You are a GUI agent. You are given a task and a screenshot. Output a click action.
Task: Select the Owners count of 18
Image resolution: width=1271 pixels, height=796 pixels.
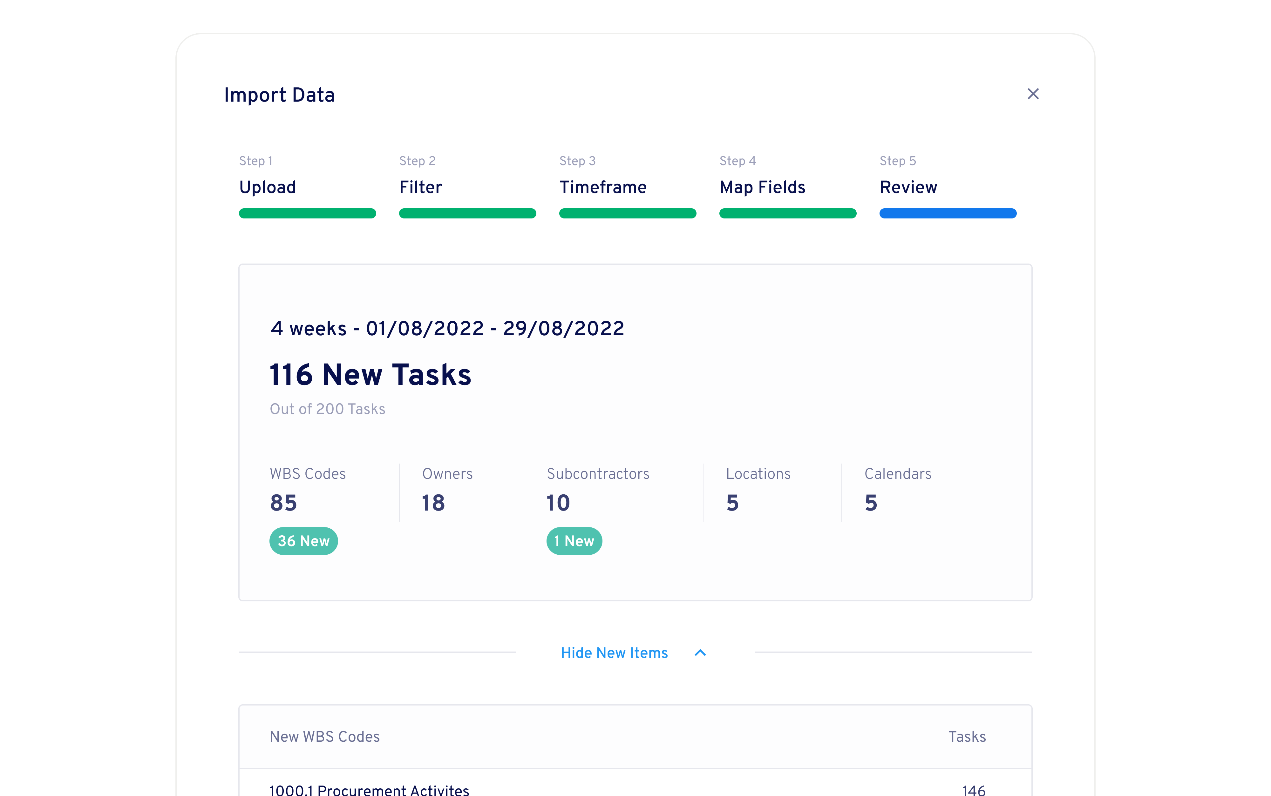[432, 503]
